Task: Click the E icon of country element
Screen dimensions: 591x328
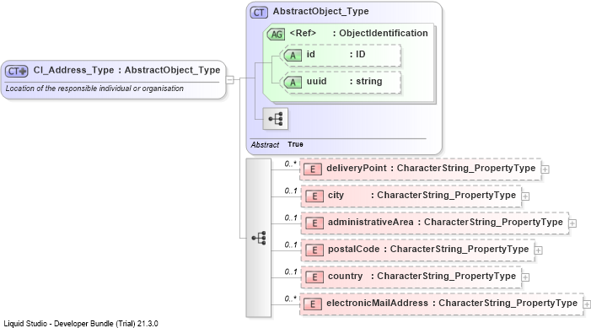Action: (314, 277)
